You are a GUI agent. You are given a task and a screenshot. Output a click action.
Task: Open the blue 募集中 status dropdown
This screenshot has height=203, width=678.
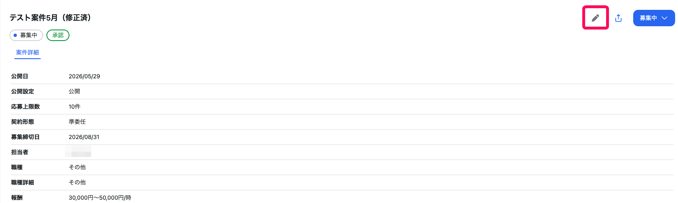654,18
